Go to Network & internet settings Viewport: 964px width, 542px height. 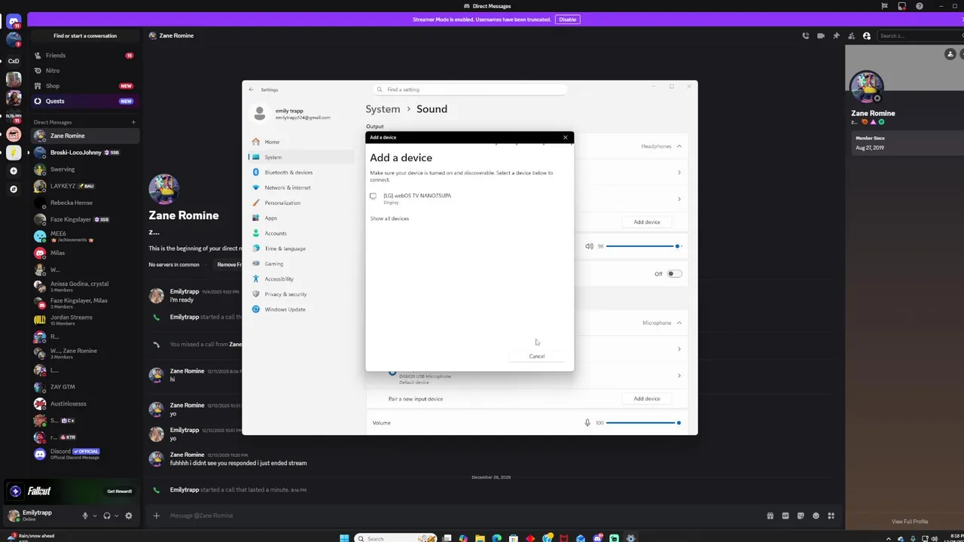[x=301, y=187]
